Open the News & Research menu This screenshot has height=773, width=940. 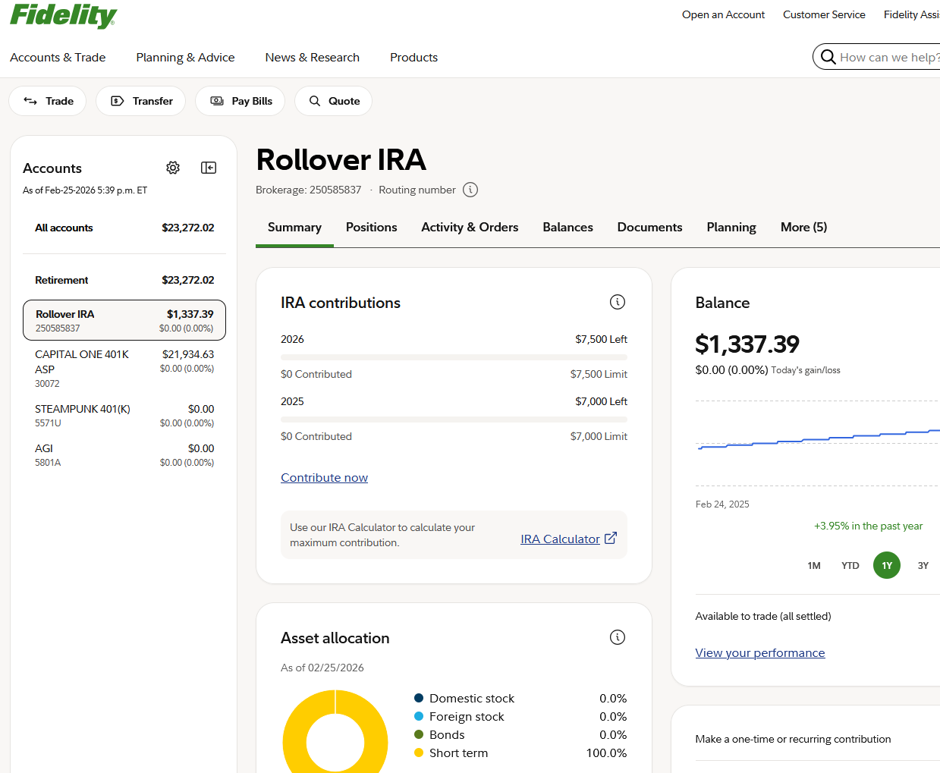pyautogui.click(x=312, y=58)
